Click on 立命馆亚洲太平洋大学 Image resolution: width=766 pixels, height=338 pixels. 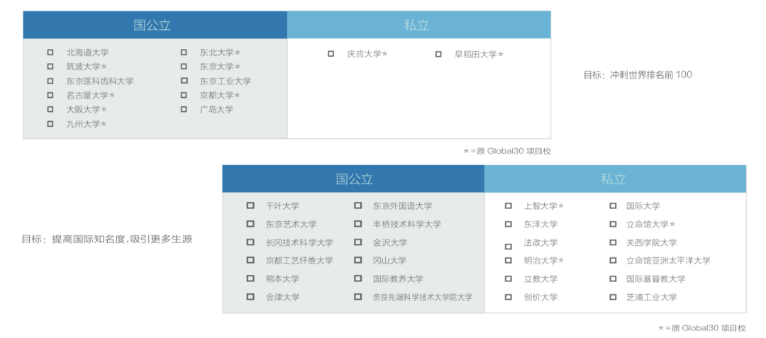668,261
